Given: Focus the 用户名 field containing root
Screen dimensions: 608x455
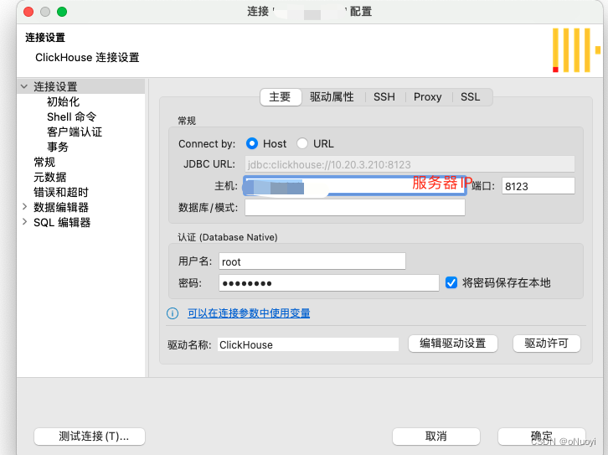Looking at the screenshot, I should [x=312, y=262].
